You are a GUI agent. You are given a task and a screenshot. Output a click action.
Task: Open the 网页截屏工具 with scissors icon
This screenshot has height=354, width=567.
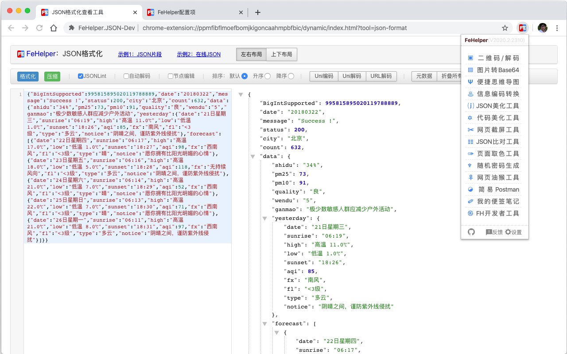click(494, 130)
